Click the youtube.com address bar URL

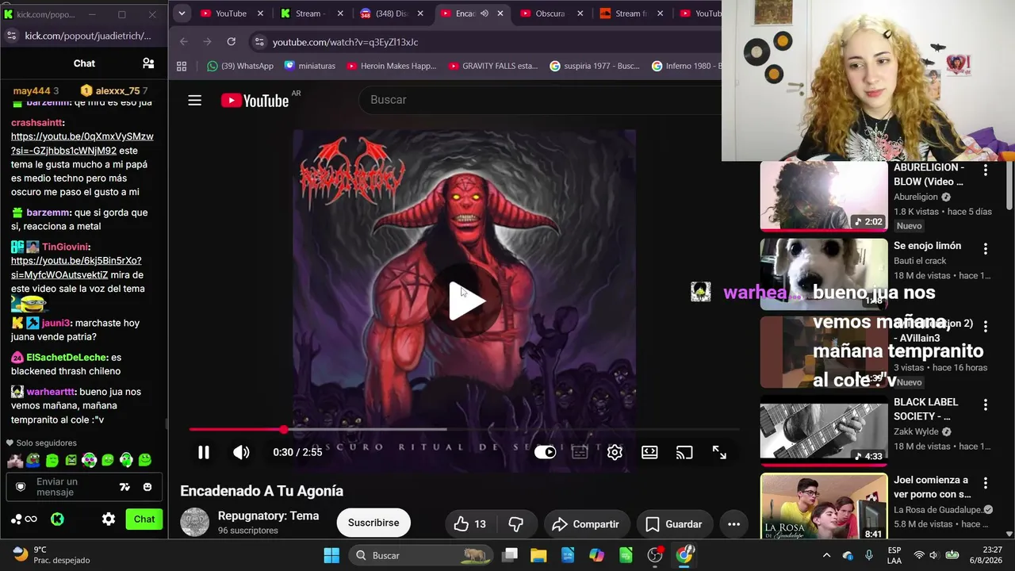(346, 42)
